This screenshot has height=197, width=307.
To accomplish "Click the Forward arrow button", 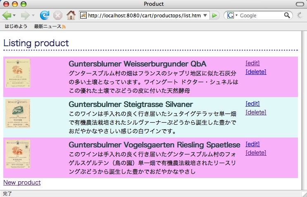I will [25, 16].
